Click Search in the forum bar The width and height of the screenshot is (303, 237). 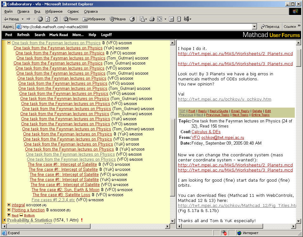pos(40,35)
